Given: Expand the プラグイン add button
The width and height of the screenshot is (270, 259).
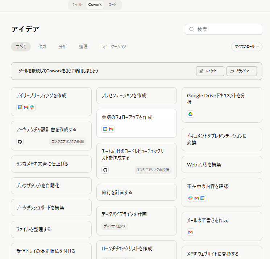Looking at the screenshot, I should tap(241, 71).
